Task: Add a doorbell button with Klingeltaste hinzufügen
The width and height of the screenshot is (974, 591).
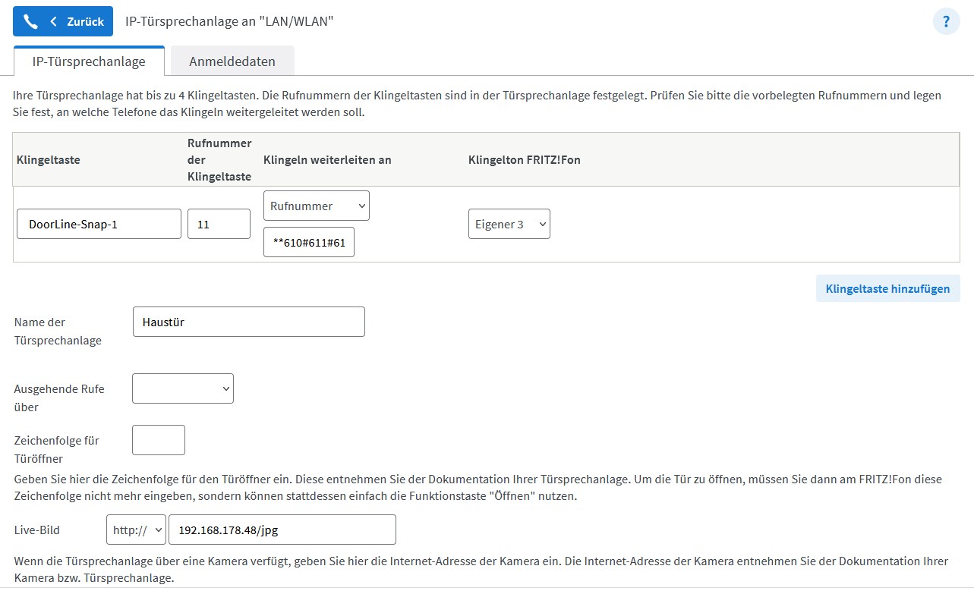Action: coord(887,288)
